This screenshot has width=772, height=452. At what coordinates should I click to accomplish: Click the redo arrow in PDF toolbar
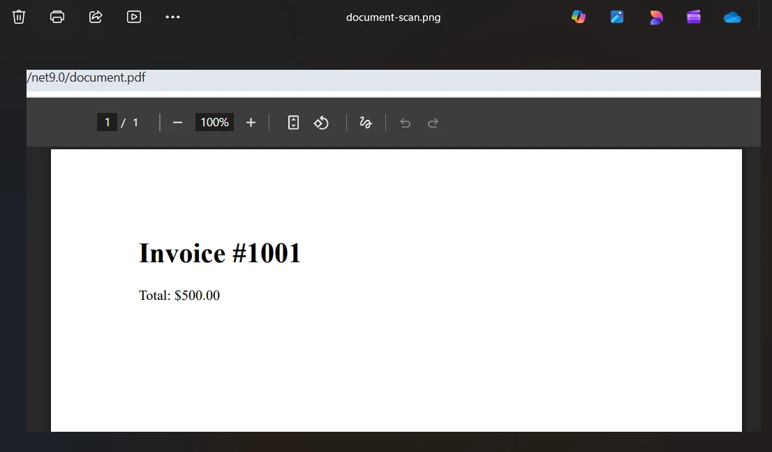(x=433, y=123)
